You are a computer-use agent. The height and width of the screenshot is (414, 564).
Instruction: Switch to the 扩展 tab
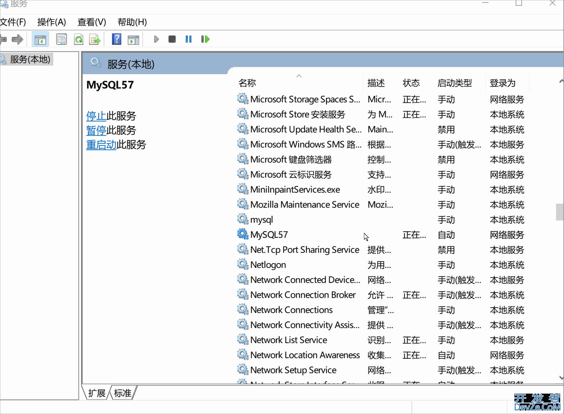click(x=97, y=393)
